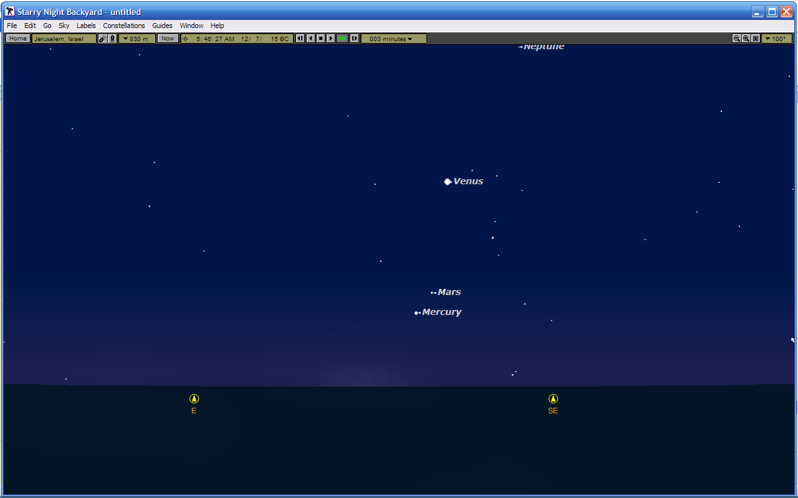This screenshot has width=798, height=498.
Task: Open the Labels menu
Action: (x=86, y=26)
